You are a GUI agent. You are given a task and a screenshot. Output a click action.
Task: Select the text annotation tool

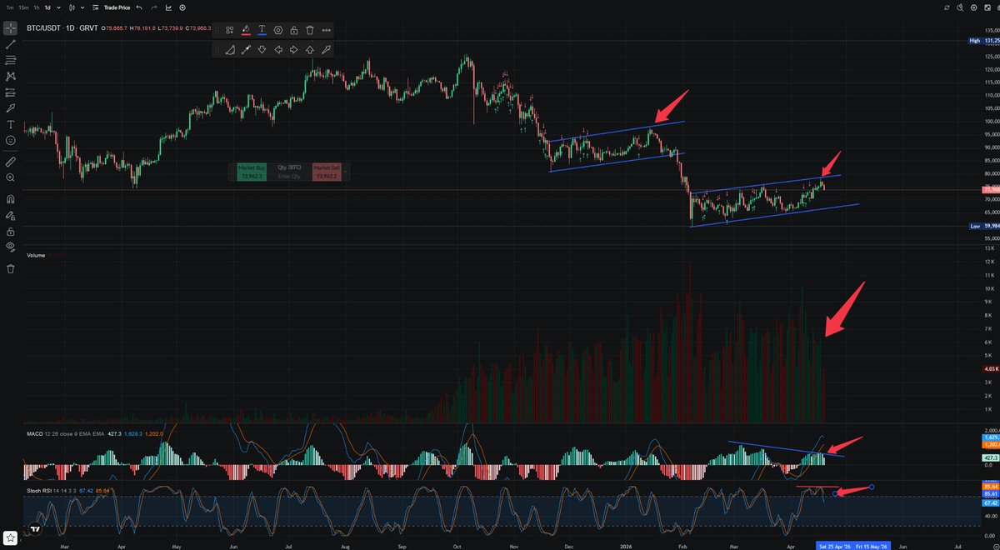click(9, 124)
